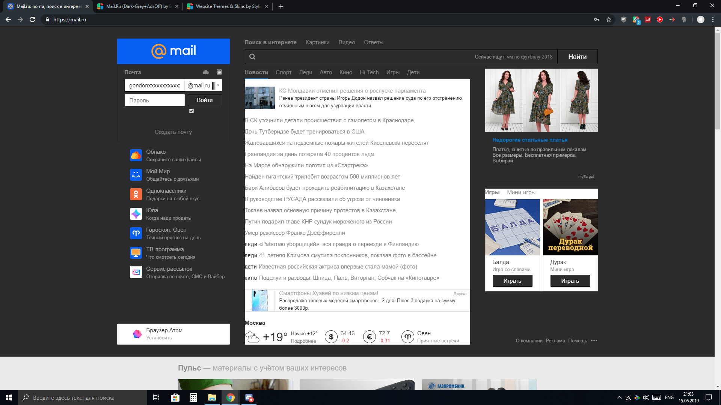Click the Mail.ru logo banner
This screenshot has width=721, height=405.
[173, 51]
